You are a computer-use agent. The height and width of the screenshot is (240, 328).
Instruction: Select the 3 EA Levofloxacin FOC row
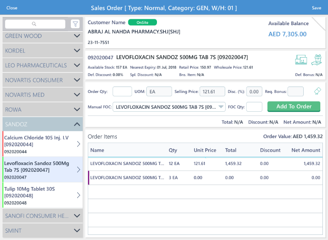[x=205, y=178]
